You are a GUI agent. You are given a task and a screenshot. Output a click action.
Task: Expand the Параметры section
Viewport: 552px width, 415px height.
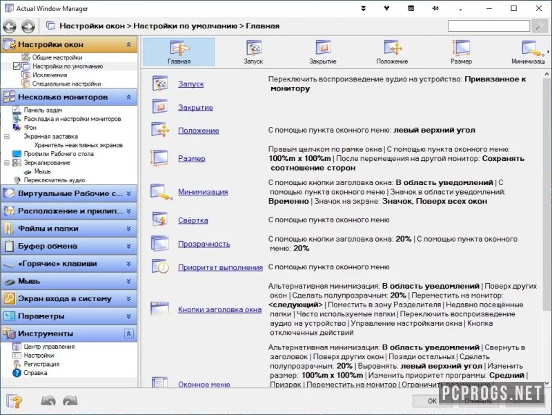tap(129, 316)
